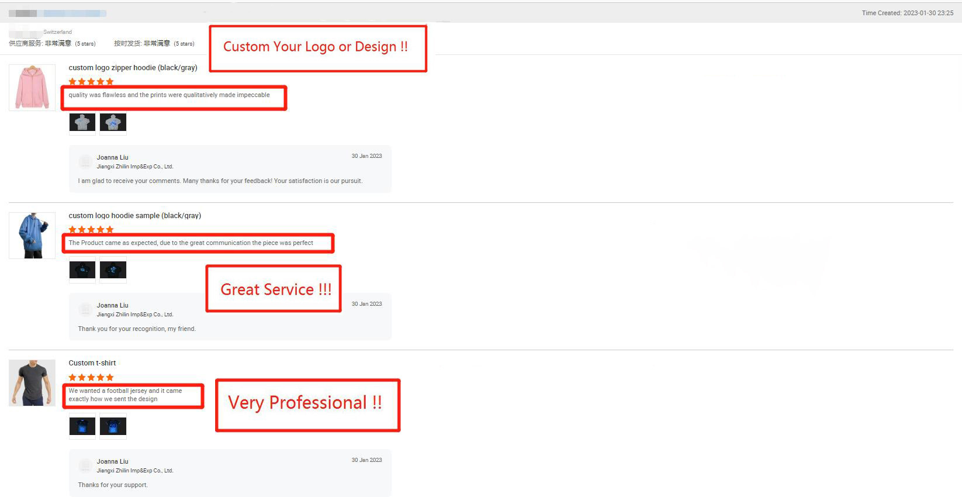Image resolution: width=962 pixels, height=497 pixels.
Task: View second gray hoodie review photo
Action: click(113, 123)
